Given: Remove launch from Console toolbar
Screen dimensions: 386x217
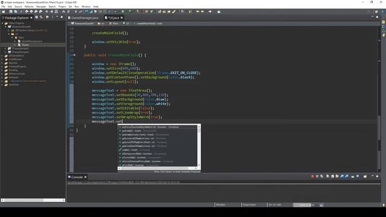Looking at the screenshot, I should [x=317, y=177].
